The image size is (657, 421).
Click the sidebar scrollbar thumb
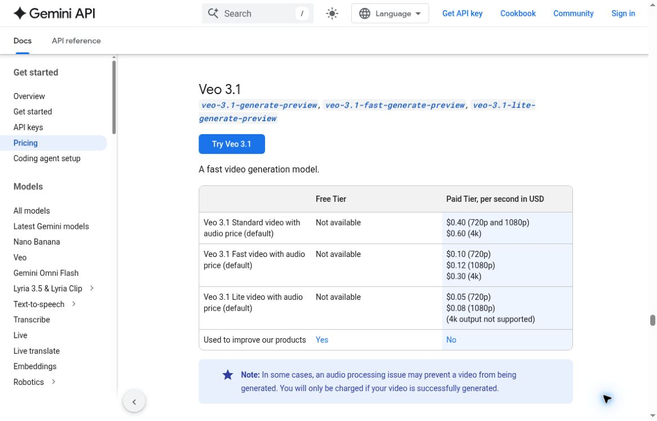click(114, 97)
